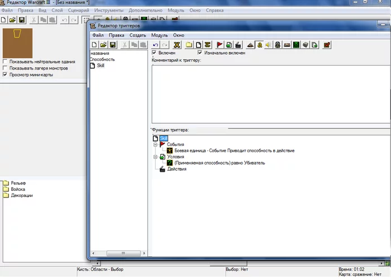Click trigger list horizontal scrollbar right arrow
Screen dimensions: 391x277
click(144, 253)
